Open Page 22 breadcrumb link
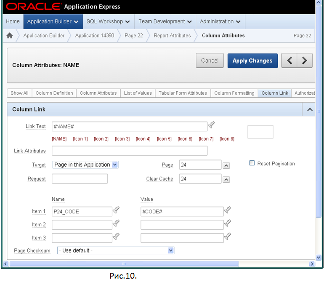The image size is (324, 282). click(x=134, y=35)
